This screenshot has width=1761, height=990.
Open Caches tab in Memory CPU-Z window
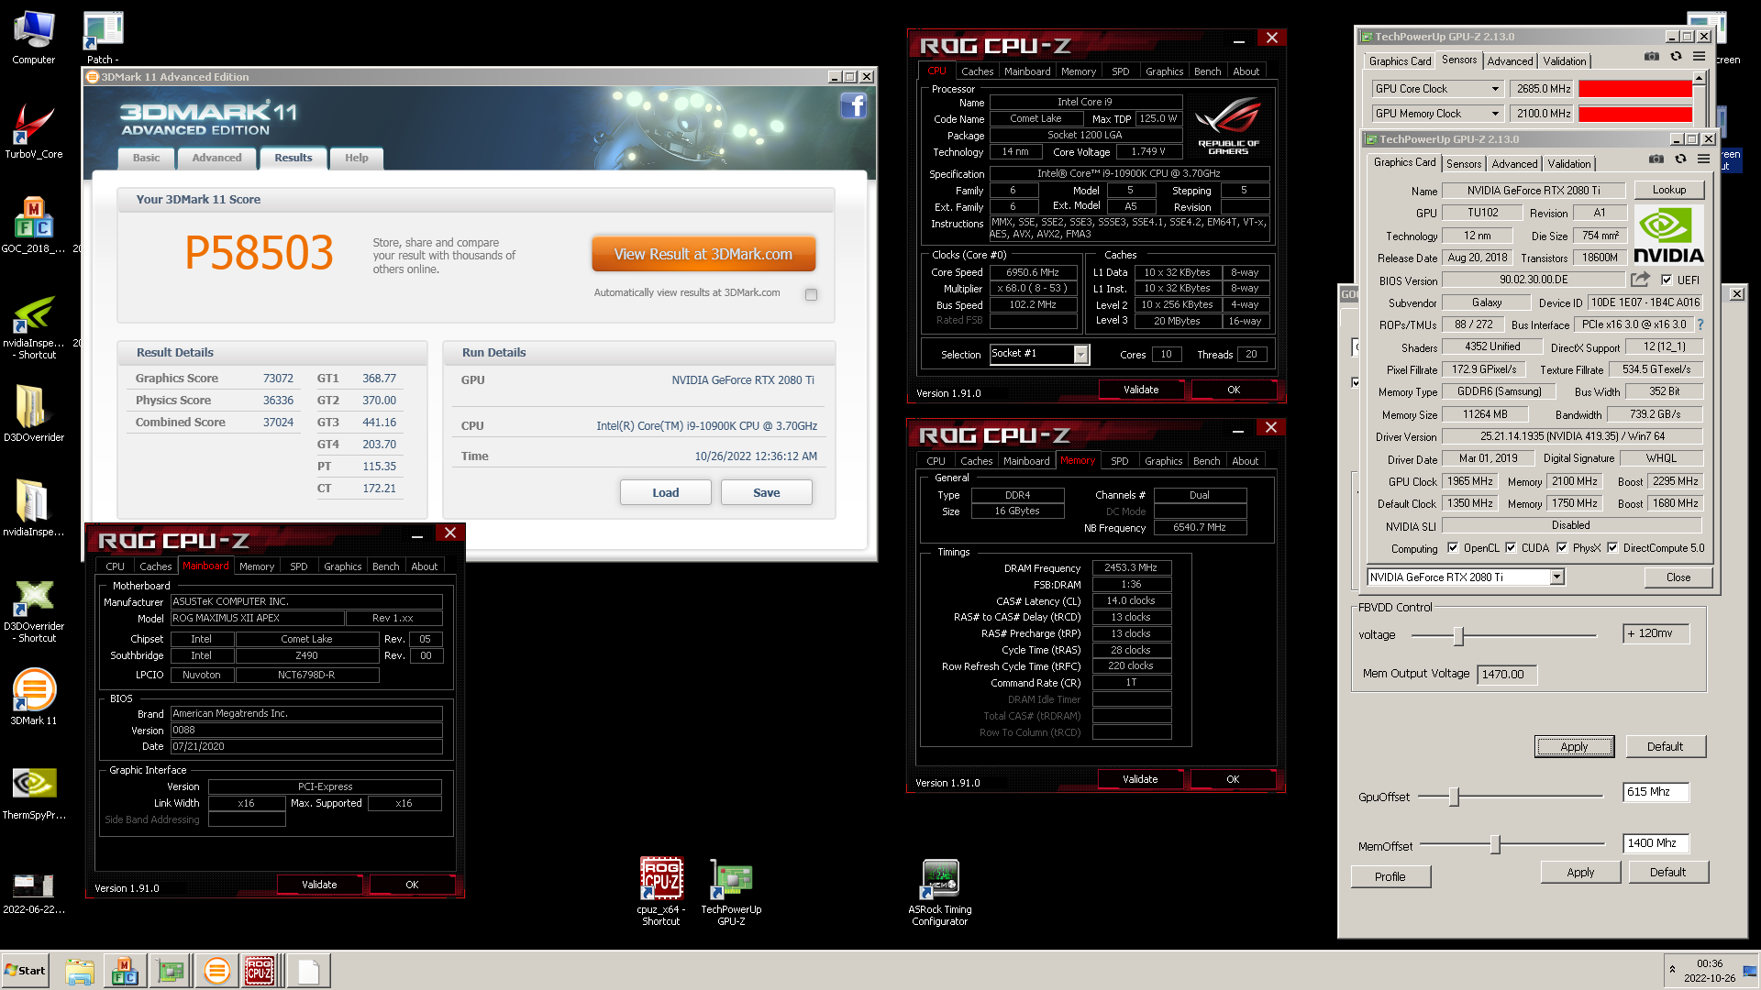tap(976, 461)
